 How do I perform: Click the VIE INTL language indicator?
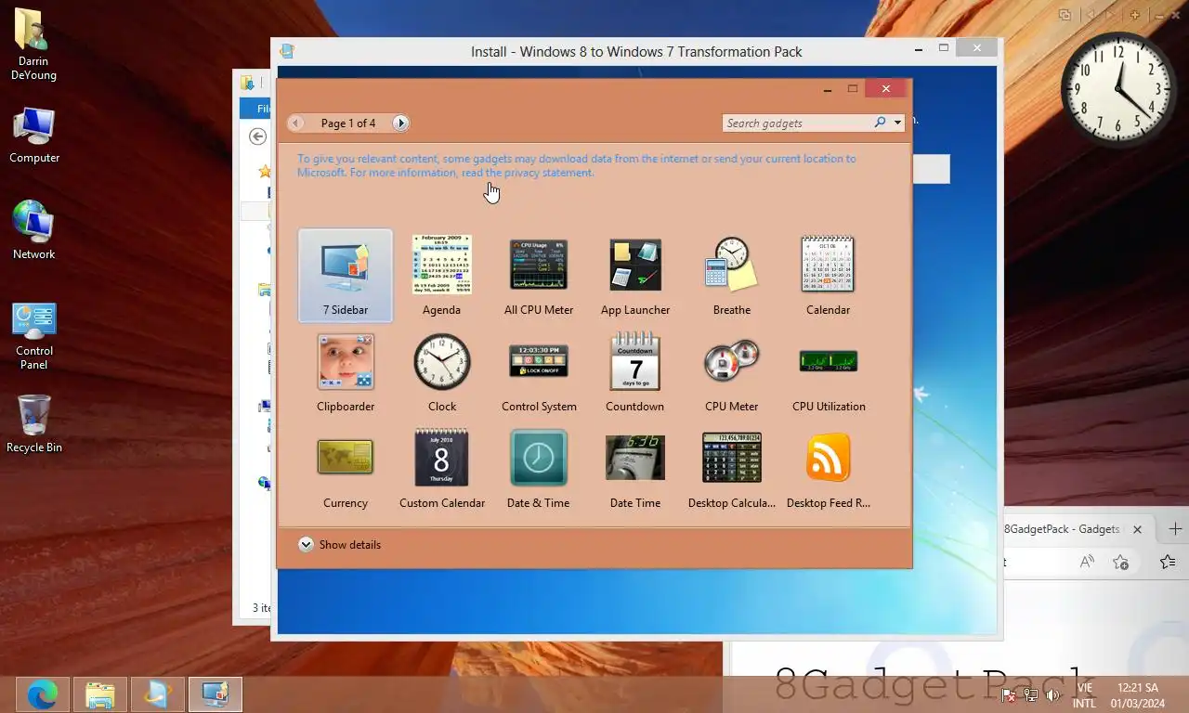pos(1084,695)
